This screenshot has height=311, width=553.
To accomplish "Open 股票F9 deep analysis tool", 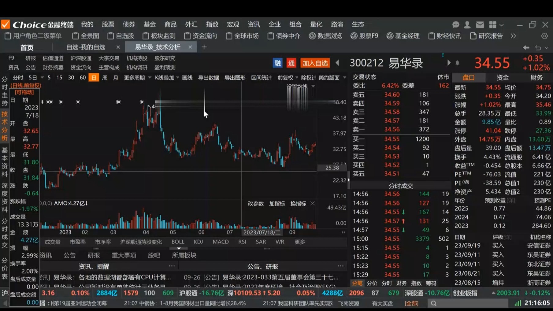I will tap(369, 36).
